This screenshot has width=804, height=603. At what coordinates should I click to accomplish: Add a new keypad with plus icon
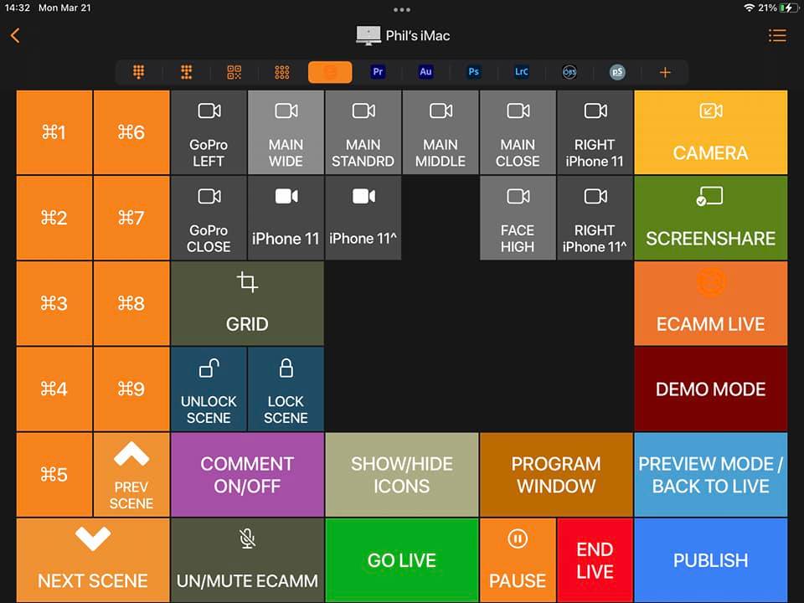[x=665, y=72]
